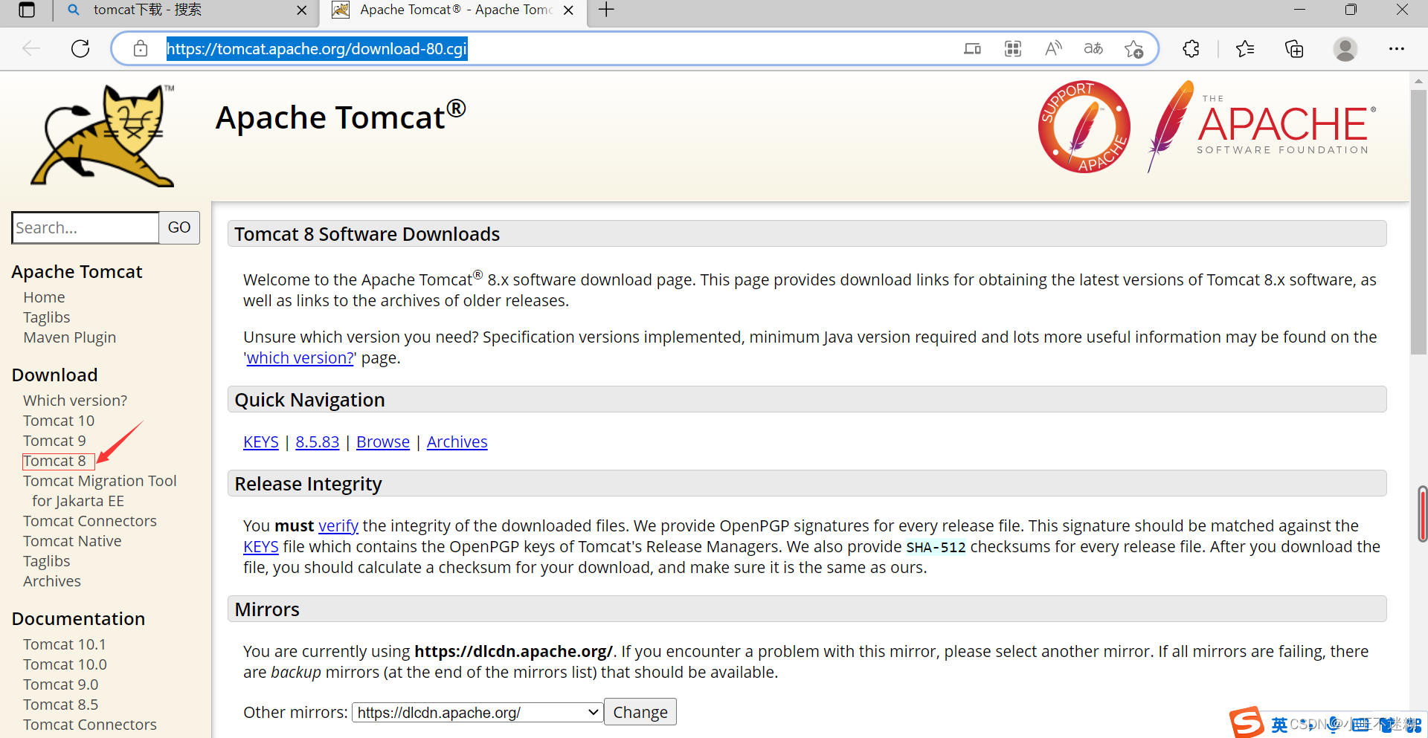Close the tomcat下载 search tab

(x=301, y=10)
